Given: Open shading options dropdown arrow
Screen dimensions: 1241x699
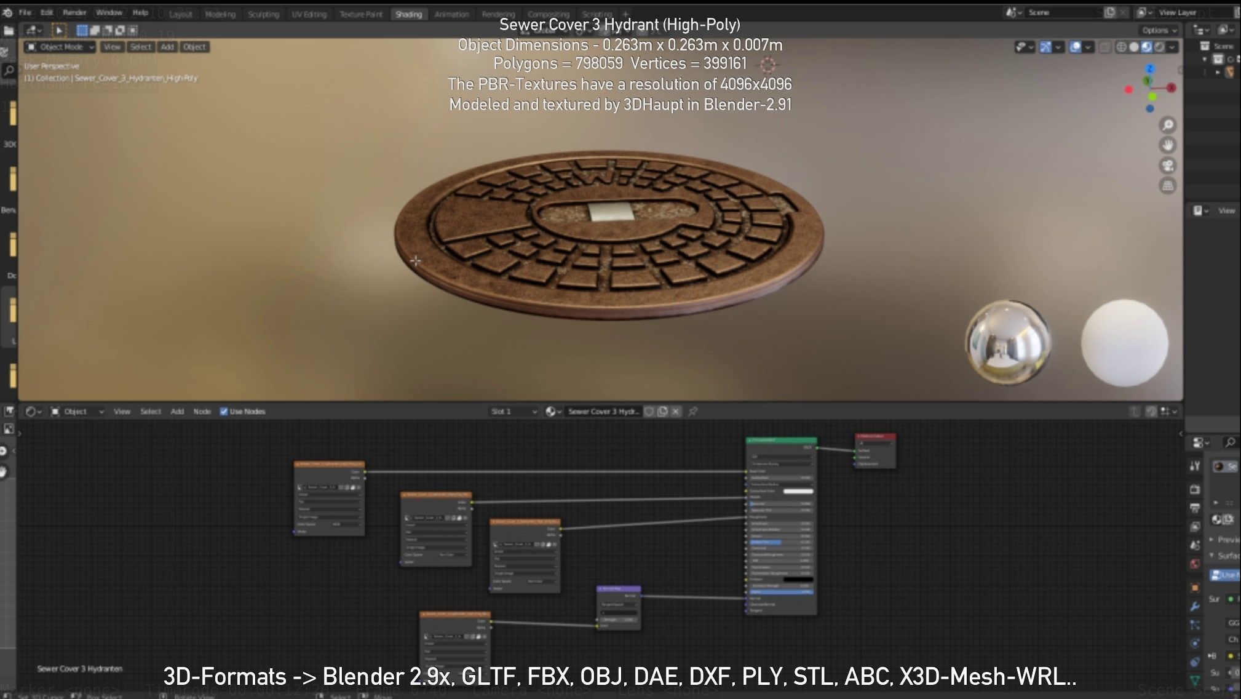Looking at the screenshot, I should click(x=1173, y=47).
